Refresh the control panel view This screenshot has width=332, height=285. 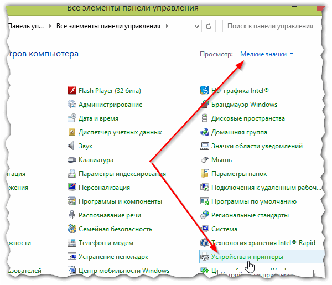(x=209, y=26)
